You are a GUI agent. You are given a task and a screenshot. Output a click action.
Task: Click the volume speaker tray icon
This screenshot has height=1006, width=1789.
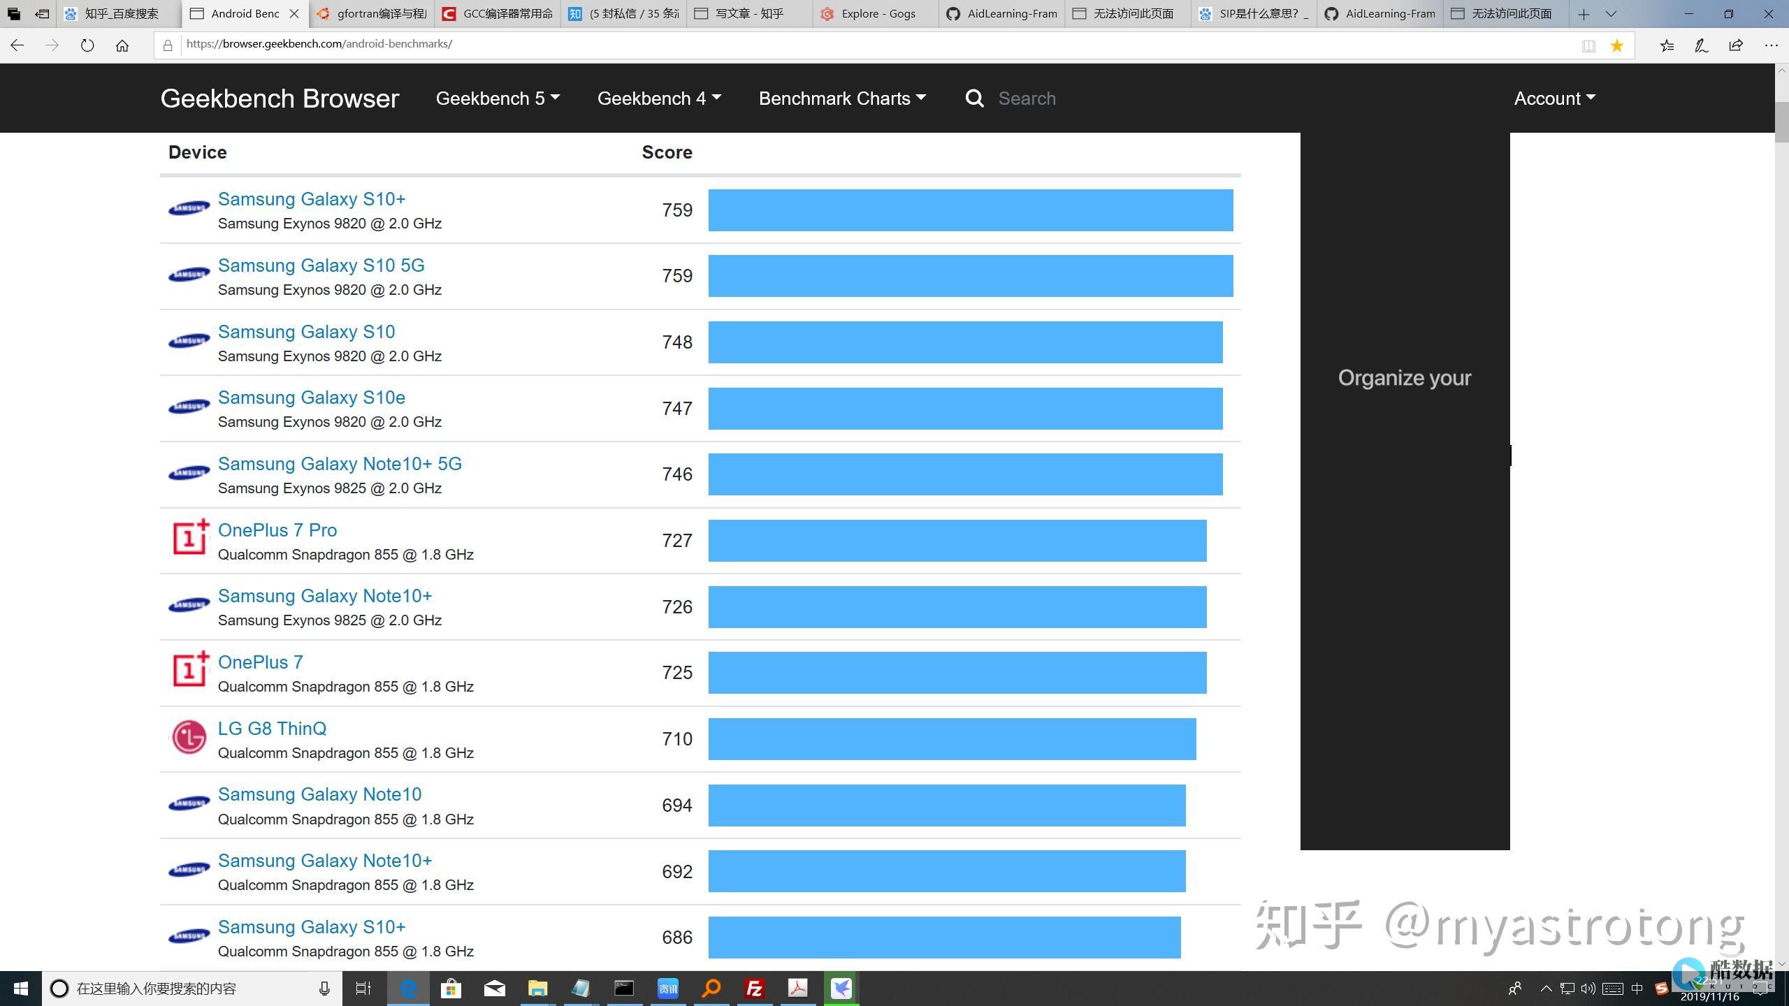pyautogui.click(x=1588, y=989)
